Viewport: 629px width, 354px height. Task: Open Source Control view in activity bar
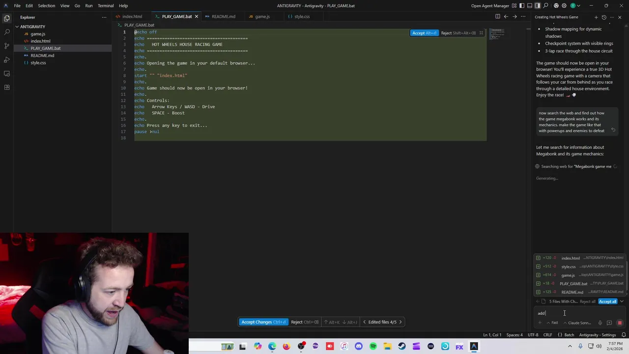[x=7, y=45]
